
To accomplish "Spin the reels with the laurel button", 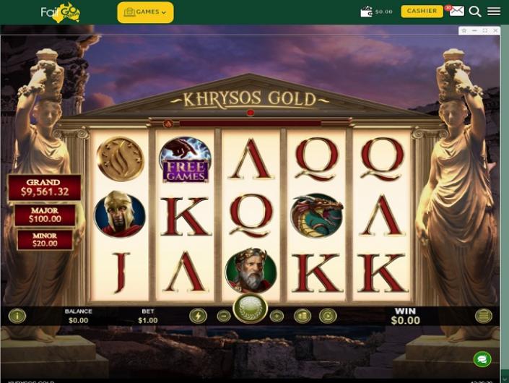I will [x=250, y=309].
